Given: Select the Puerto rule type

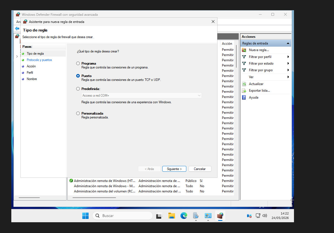Looking at the screenshot, I should coord(78,76).
